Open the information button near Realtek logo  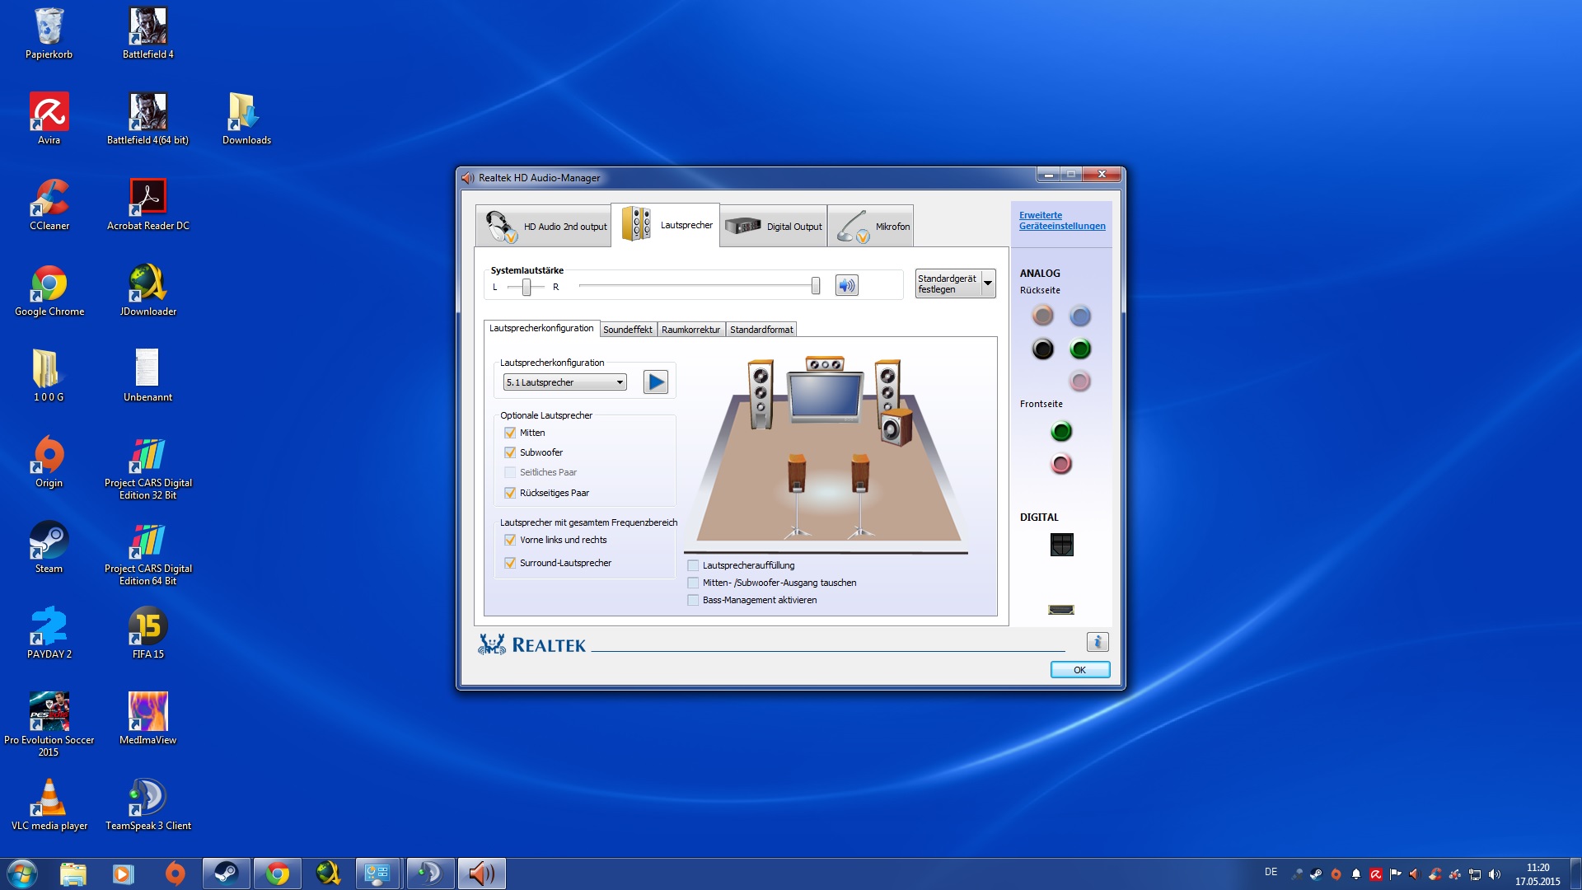pos(1097,642)
